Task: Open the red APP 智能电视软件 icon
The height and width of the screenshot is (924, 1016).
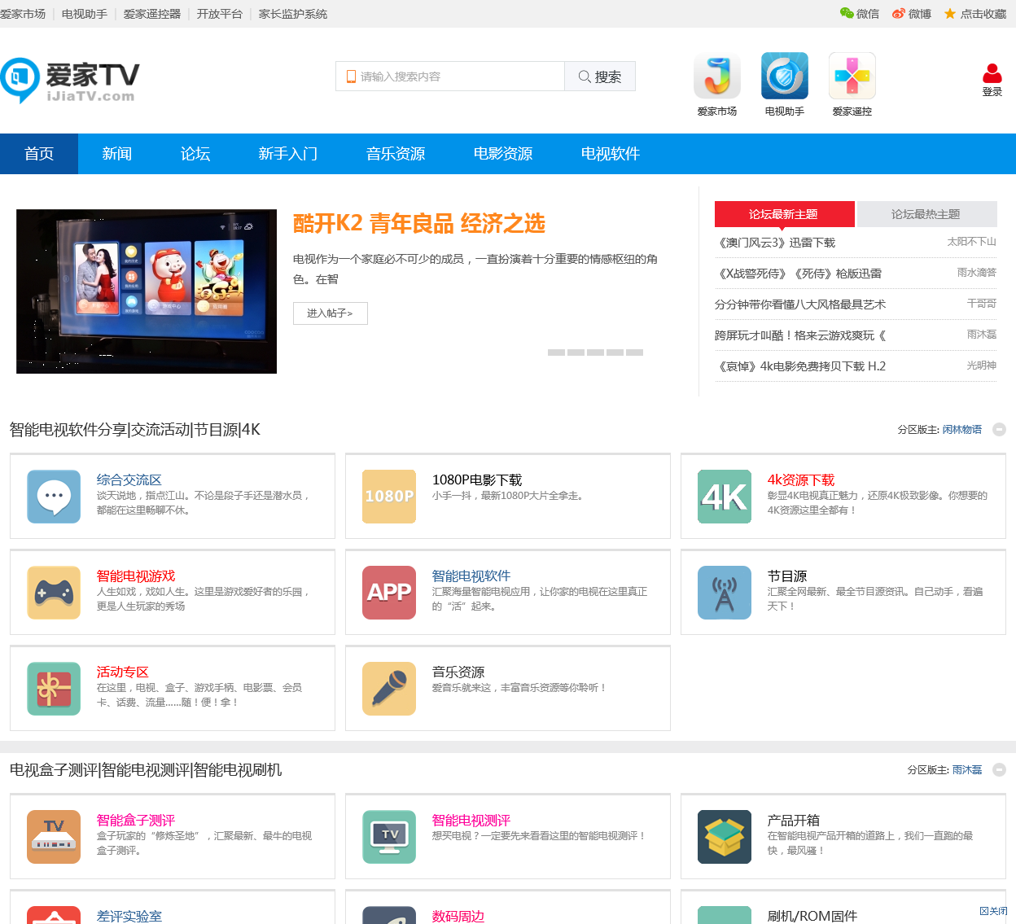Action: (x=389, y=593)
